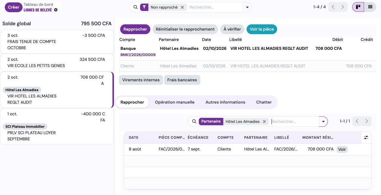Apply the Virements internes model
Viewport: 381px width, 195px height.
141,80
